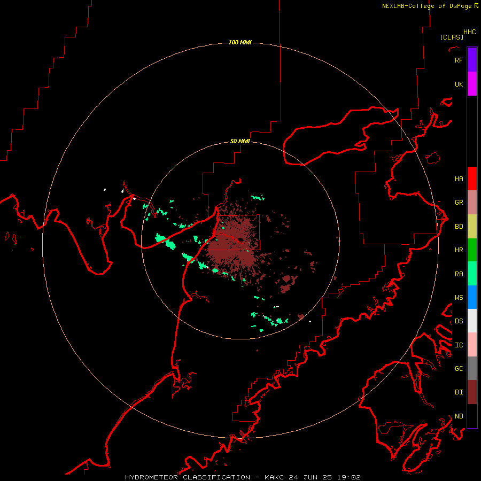The image size is (481, 481).
Task: Click the [CLAS] legend header
Action: pos(452,37)
